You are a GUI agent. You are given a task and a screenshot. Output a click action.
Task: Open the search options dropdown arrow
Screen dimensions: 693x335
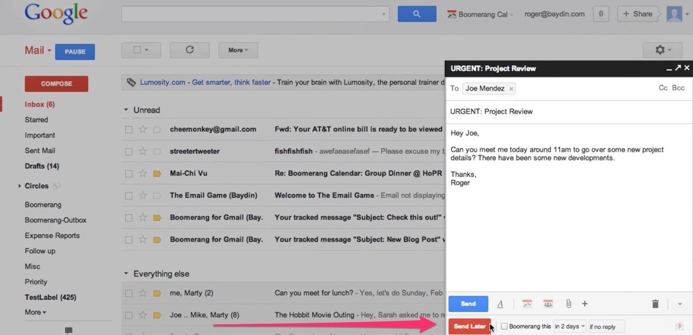(x=384, y=14)
